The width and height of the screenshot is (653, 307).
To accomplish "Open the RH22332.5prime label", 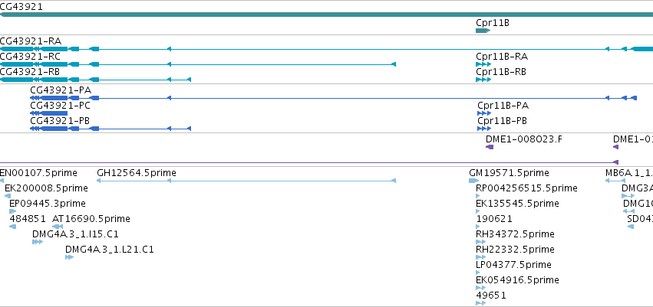I will [x=515, y=250].
